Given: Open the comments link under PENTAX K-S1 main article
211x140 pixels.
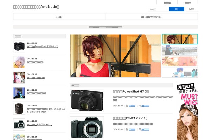Looking at the screenshot, I should tap(145, 129).
